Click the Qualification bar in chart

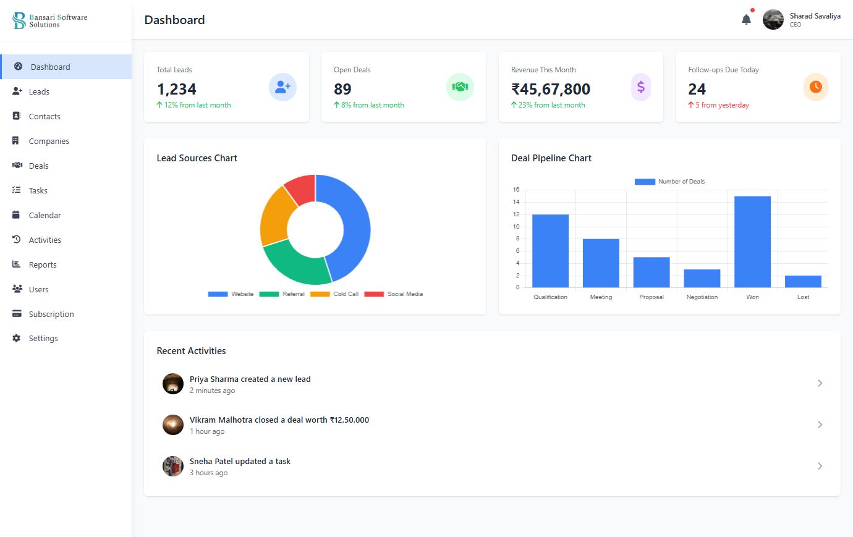pos(550,251)
